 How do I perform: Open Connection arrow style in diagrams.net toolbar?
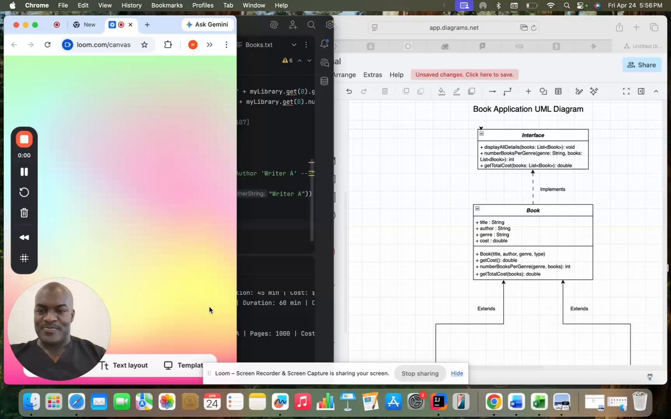492,91
